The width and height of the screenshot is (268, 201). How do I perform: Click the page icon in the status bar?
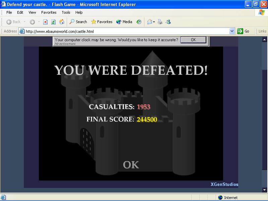[3, 198]
